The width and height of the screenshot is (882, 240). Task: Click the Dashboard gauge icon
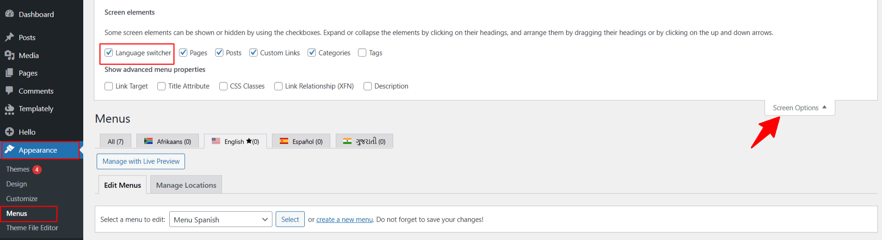[9, 14]
